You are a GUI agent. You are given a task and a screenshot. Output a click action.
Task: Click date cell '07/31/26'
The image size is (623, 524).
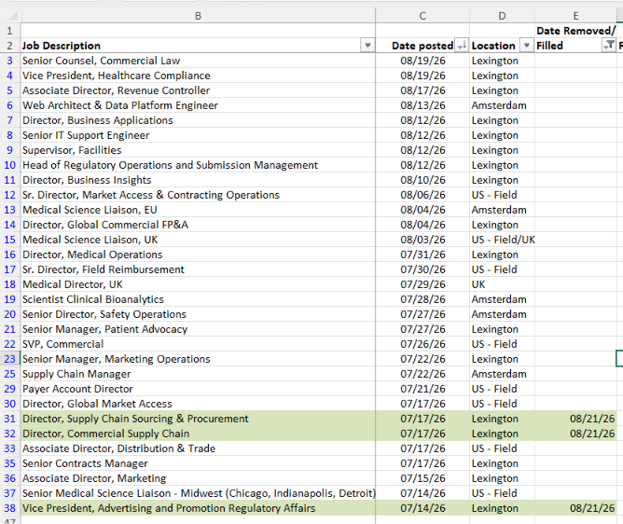[x=422, y=255]
